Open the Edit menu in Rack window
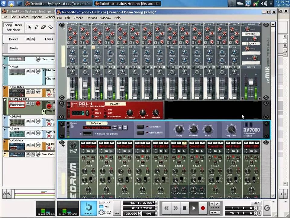 (68, 18)
